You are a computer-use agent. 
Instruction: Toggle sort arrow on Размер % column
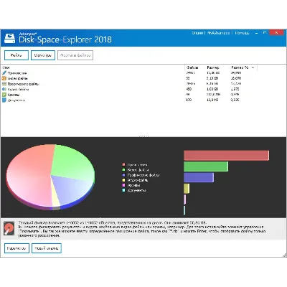(x=253, y=67)
